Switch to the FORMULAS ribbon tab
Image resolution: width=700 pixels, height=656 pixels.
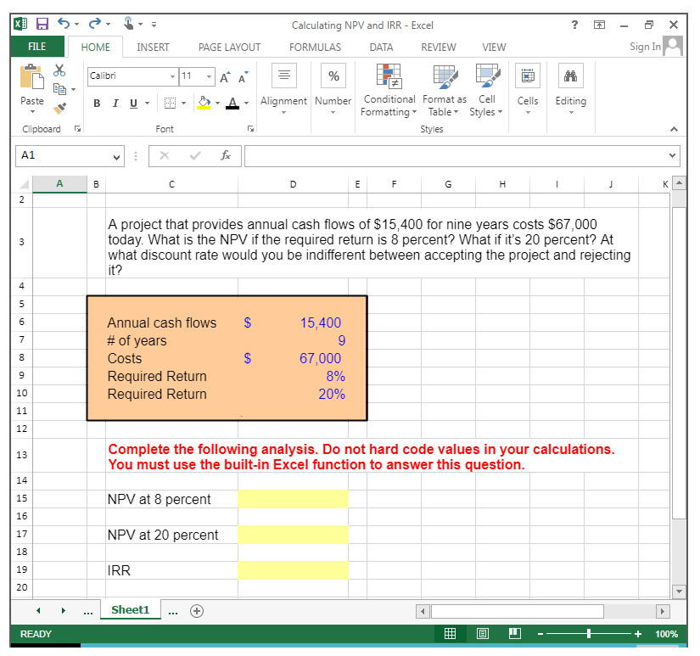point(315,48)
